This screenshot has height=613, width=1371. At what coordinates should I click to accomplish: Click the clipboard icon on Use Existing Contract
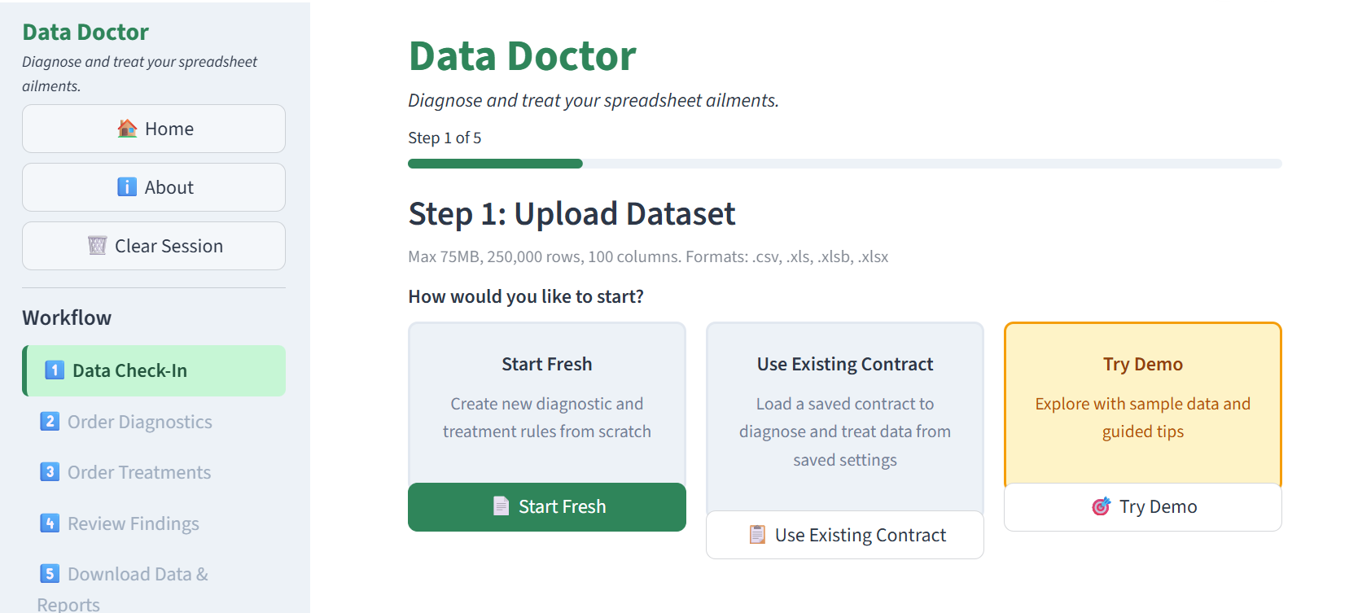tap(757, 535)
